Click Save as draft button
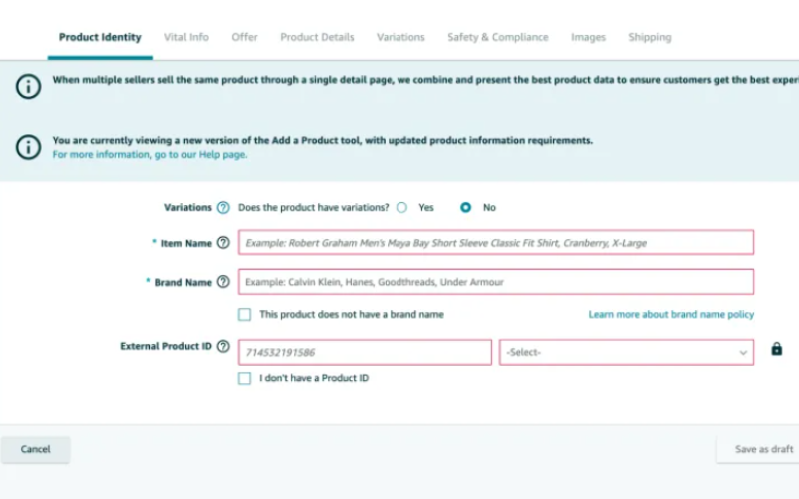Viewport: 799px width, 499px height. [x=761, y=449]
